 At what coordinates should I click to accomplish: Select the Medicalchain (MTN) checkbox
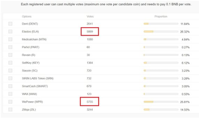10,39
